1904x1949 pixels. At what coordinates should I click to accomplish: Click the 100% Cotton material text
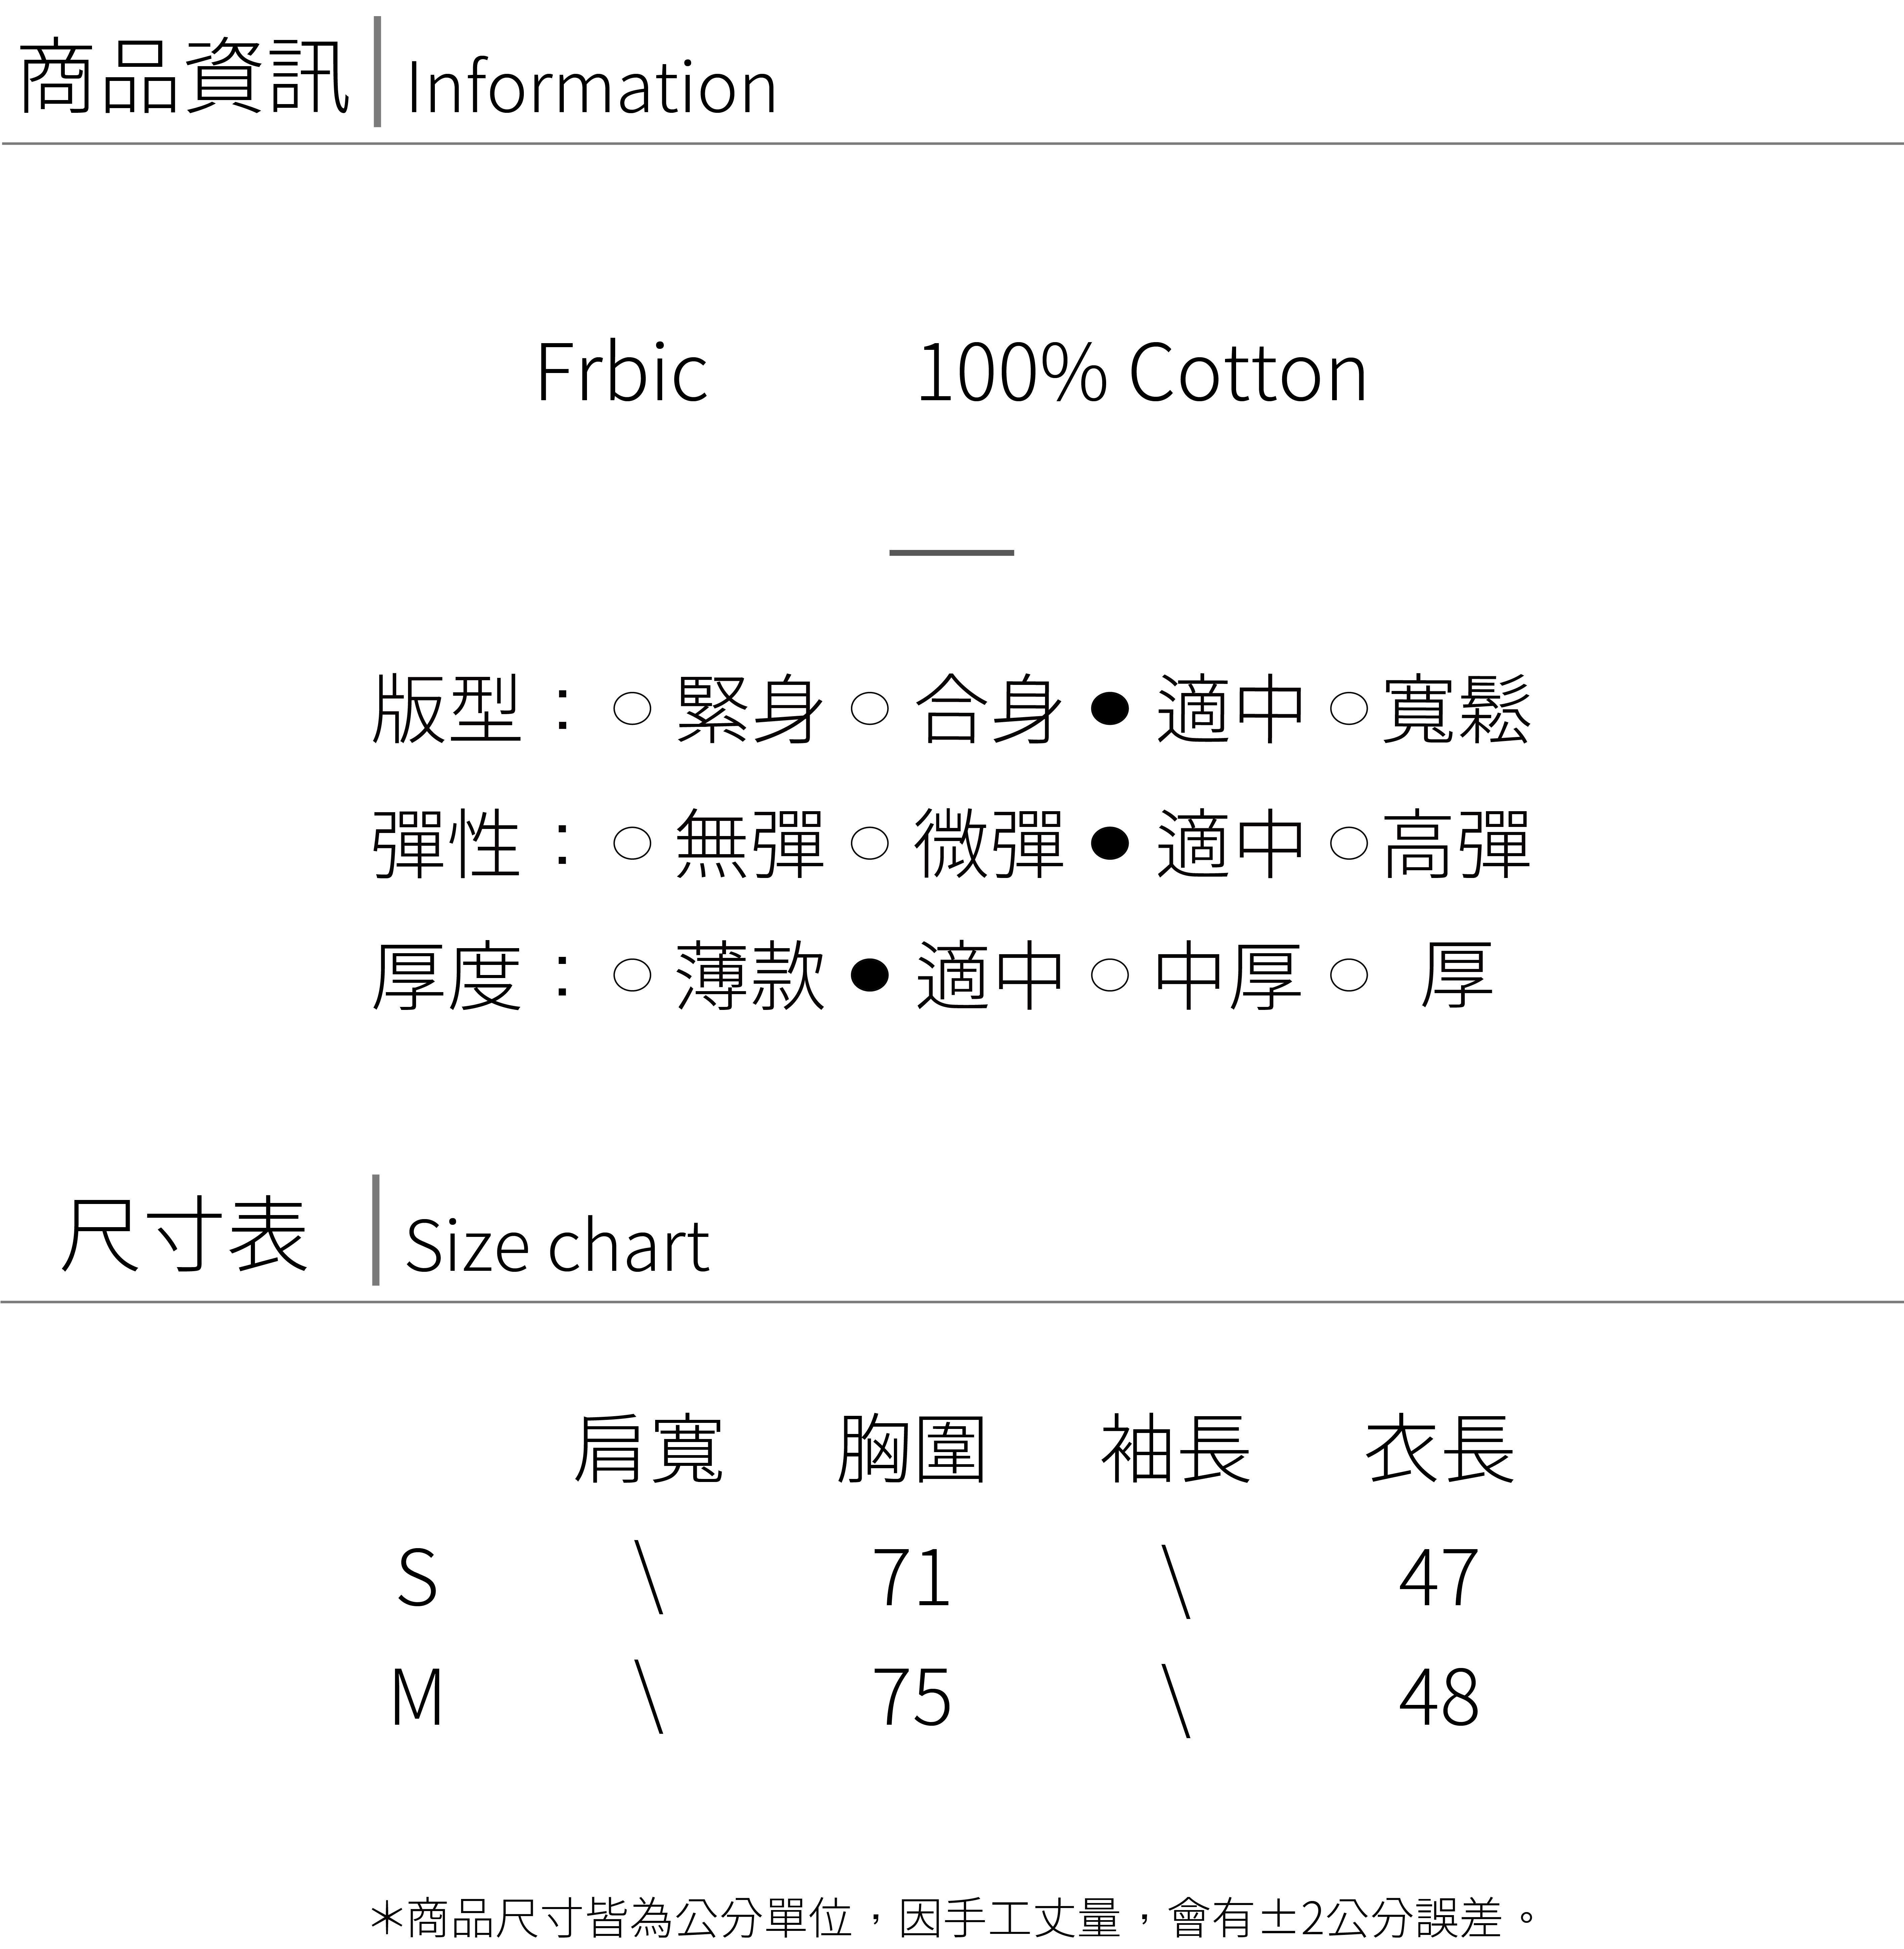tap(1141, 373)
